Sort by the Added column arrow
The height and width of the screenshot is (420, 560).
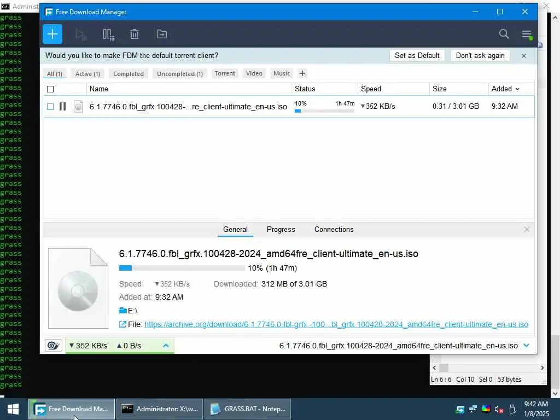[x=517, y=89]
